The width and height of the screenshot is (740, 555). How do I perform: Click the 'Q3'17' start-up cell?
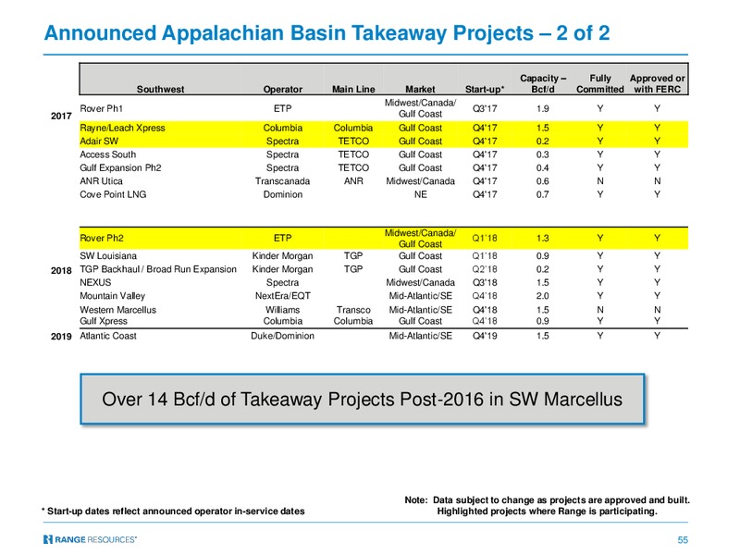[485, 108]
